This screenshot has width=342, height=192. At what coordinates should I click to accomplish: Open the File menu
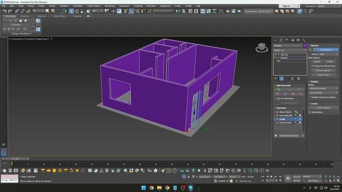pyautogui.click(x=4, y=6)
